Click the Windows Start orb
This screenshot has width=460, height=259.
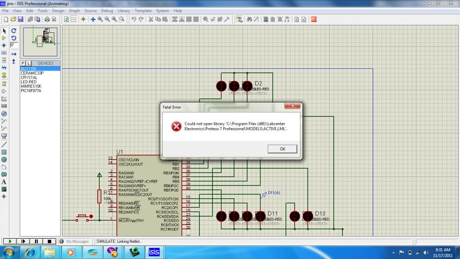tap(9, 252)
